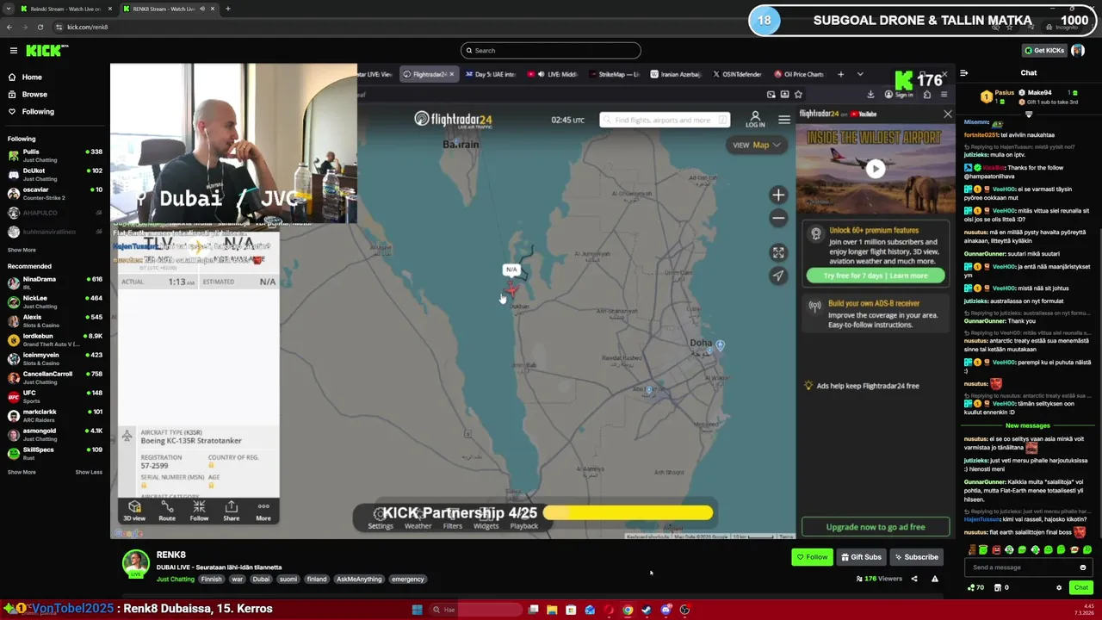Open VIEW Map dropdown
1102x620 pixels.
tap(757, 145)
